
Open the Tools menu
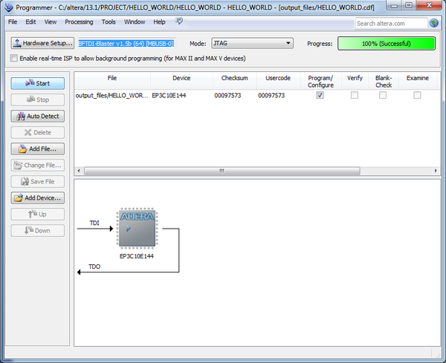pyautogui.click(x=109, y=22)
